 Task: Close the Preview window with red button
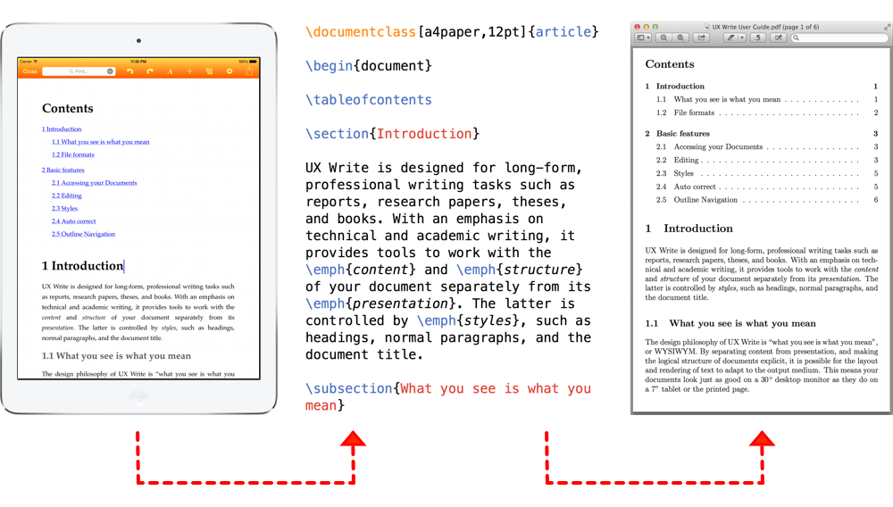click(638, 27)
